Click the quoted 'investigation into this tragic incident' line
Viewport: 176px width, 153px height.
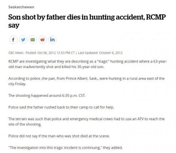click(65, 147)
